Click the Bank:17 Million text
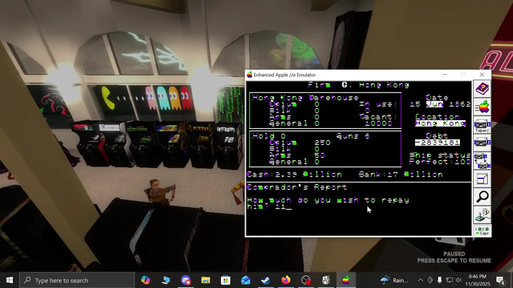 400,174
